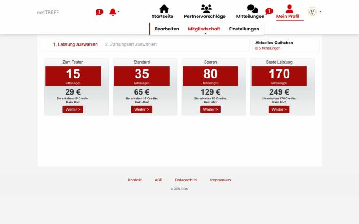Viewport: 359px width, 224px height.
Task: Select the red 35 Mitteilungen box
Action: point(142,76)
